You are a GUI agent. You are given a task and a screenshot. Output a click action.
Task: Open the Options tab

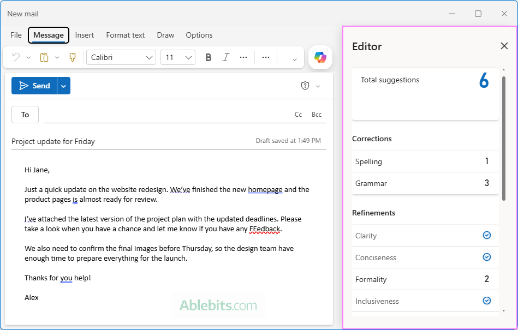click(x=199, y=35)
